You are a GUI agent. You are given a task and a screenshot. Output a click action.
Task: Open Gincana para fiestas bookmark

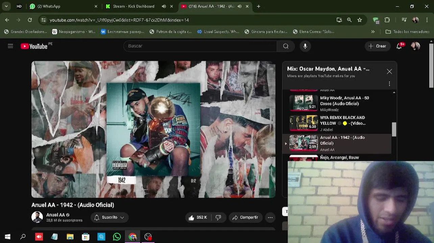tap(266, 32)
